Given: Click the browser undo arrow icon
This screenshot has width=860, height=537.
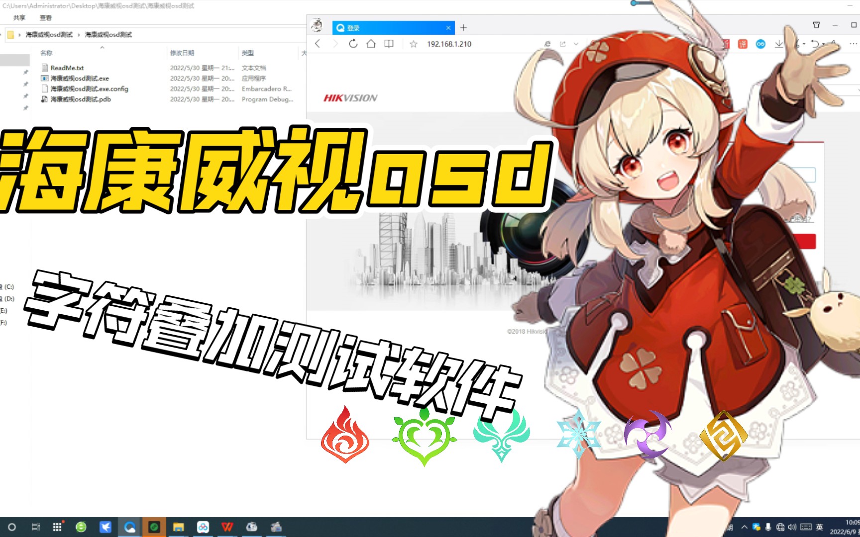Looking at the screenshot, I should [x=815, y=44].
